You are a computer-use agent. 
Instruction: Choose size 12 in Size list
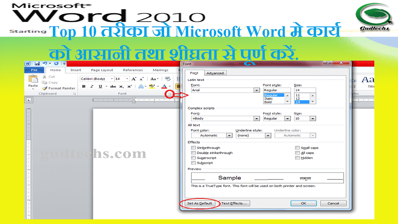[x=298, y=98]
